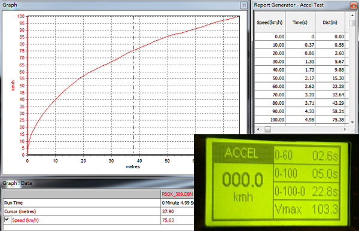Screen dimensions: 359x231
Task: Select the 43.29 distance cell
Action: [330, 103]
